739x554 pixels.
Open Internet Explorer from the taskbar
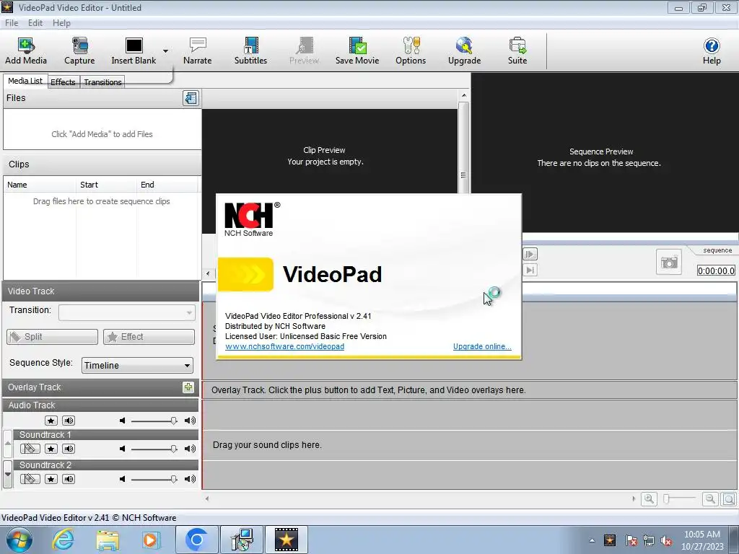(x=63, y=540)
